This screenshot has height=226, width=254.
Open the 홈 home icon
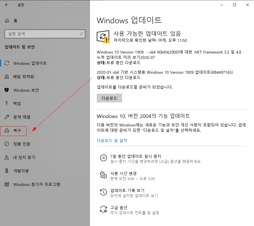pyautogui.click(x=7, y=21)
